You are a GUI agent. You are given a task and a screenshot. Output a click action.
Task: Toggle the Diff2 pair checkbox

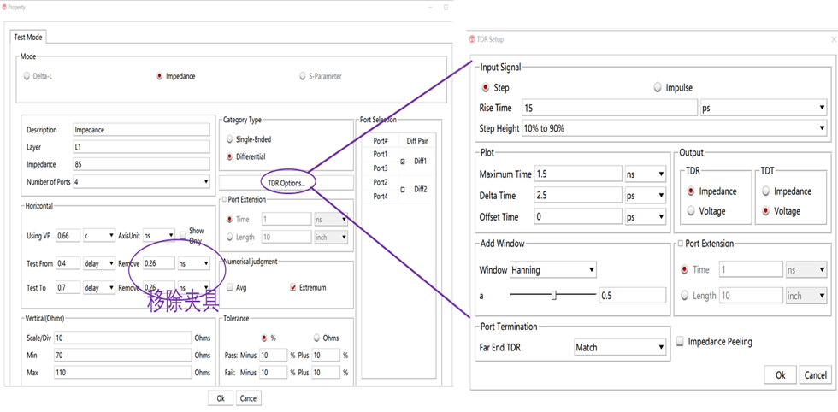point(403,189)
